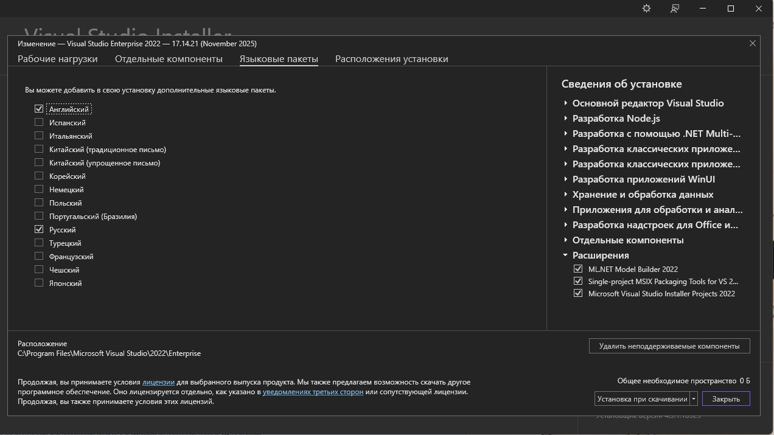Viewport: 774px width, 435px height.
Task: Click the feedback icon in title bar
Action: (x=675, y=9)
